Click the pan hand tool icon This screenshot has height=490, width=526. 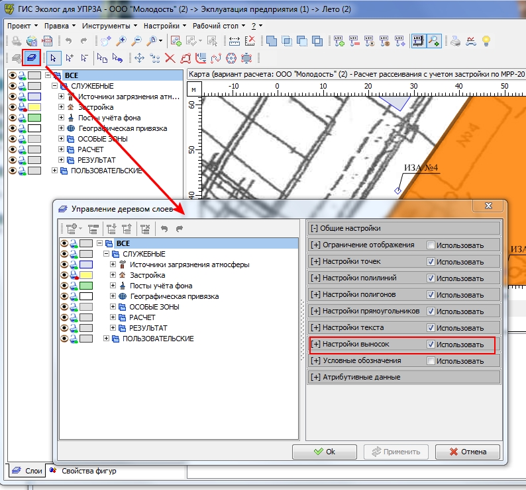tap(106, 41)
